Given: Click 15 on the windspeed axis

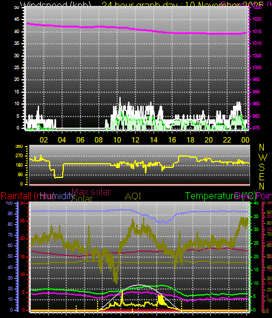Looking at the screenshot, I should pyautogui.click(x=17, y=92).
